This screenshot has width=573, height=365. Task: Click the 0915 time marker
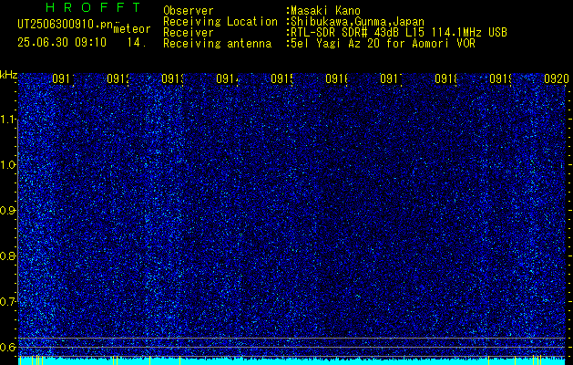[281, 78]
